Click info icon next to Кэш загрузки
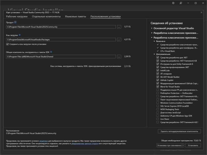Viewport: 207px width, 155px height. click(x=20, y=35)
